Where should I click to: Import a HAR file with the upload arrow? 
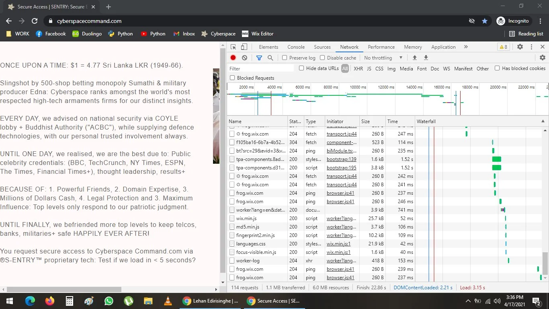point(415,58)
